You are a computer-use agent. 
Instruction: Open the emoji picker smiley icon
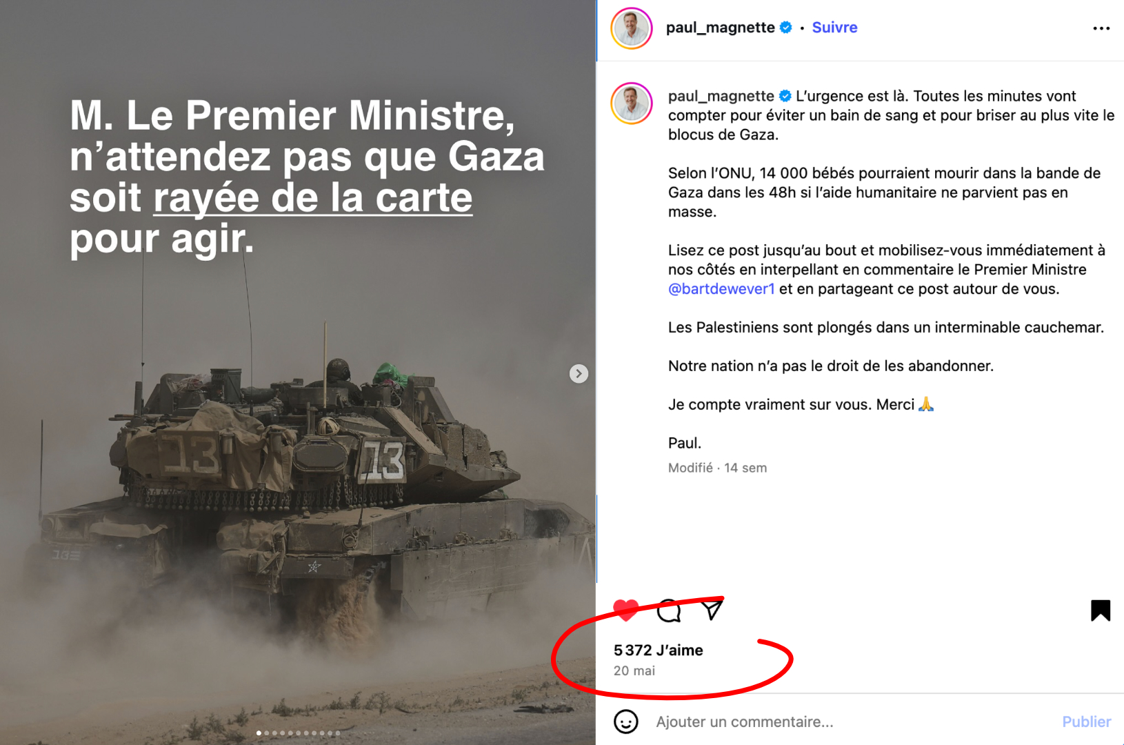(x=626, y=722)
